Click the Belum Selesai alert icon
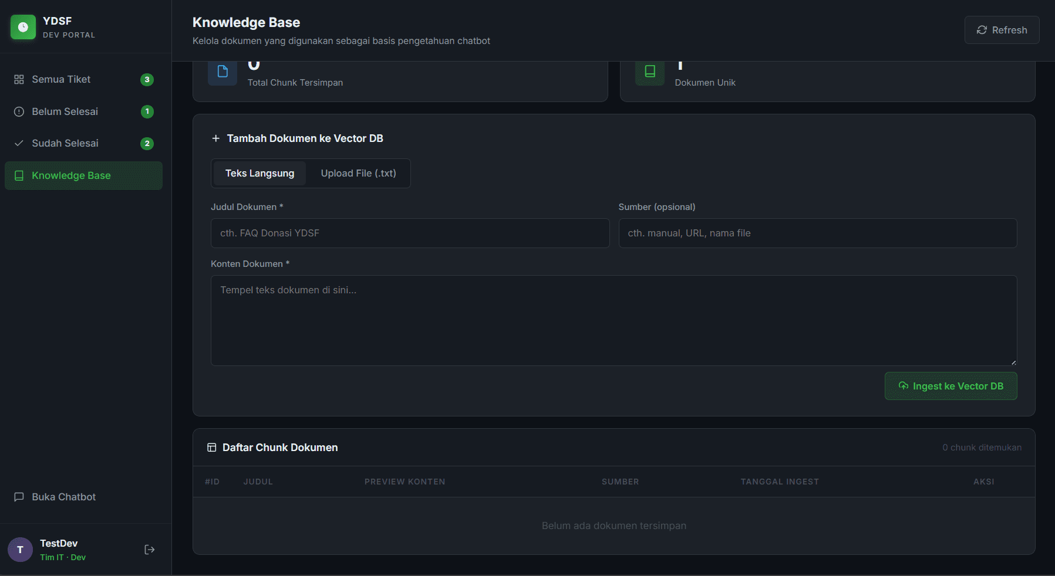The width and height of the screenshot is (1055, 576). point(19,111)
